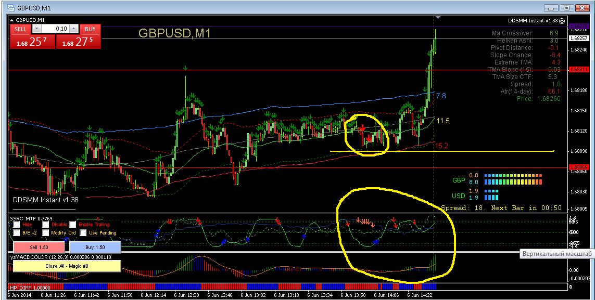Click the grey chart shift triangle marker
This screenshot has height=300, width=595.
(438, 18)
